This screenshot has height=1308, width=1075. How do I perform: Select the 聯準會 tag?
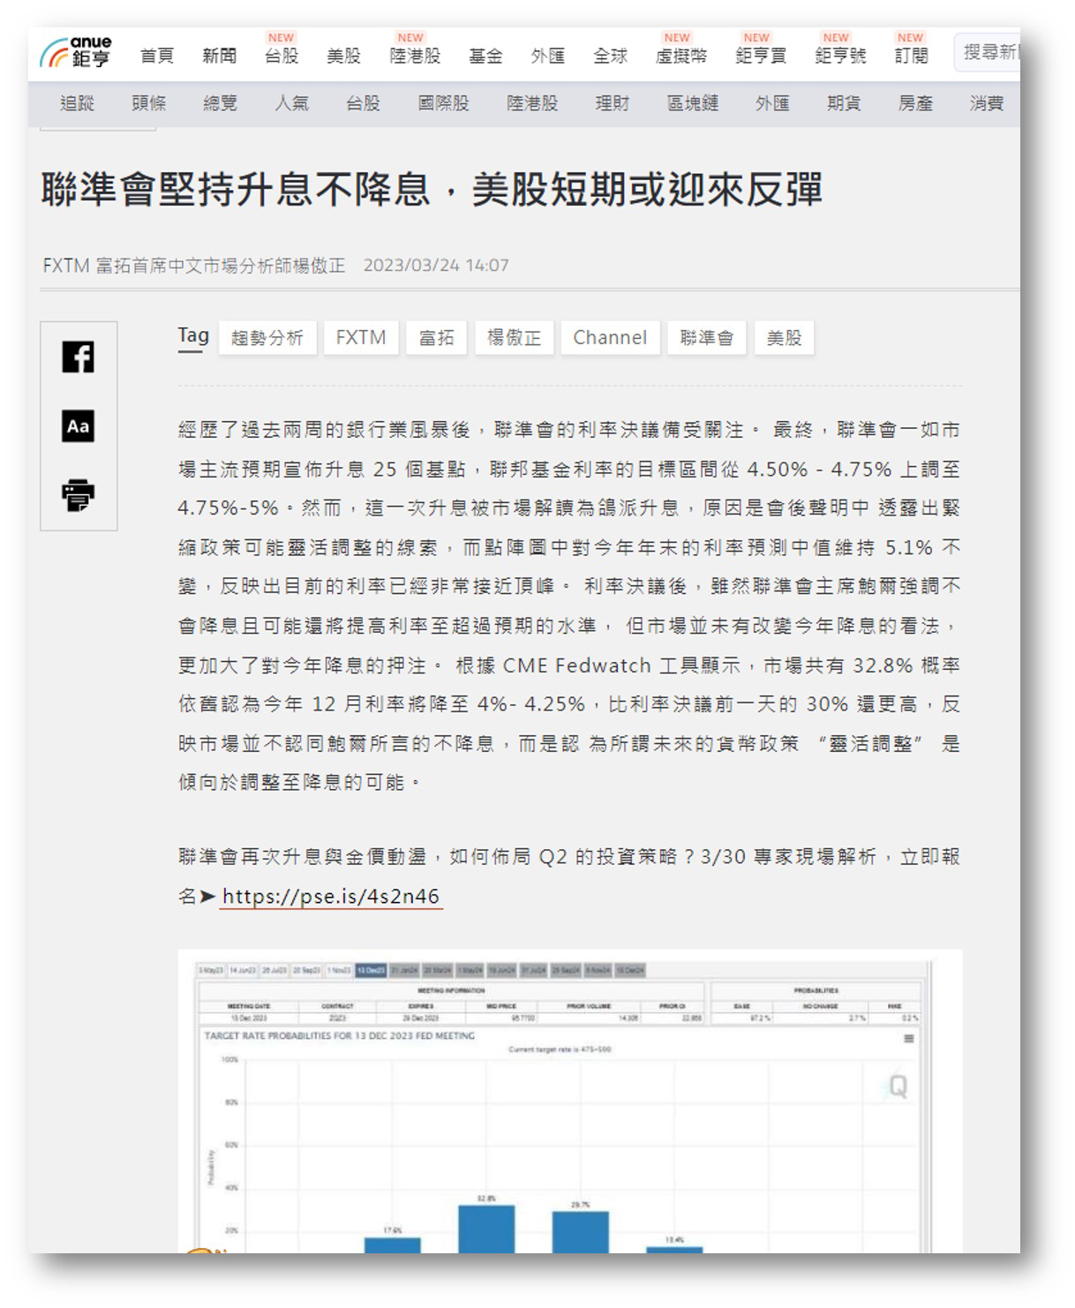click(x=706, y=338)
